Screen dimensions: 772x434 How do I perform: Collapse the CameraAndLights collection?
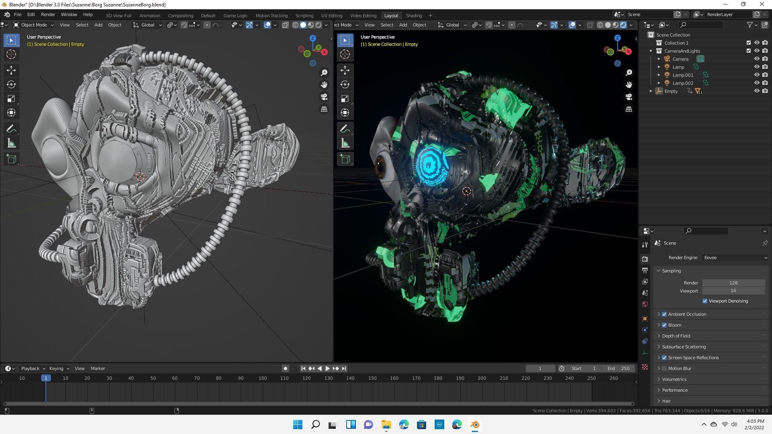pyautogui.click(x=651, y=51)
